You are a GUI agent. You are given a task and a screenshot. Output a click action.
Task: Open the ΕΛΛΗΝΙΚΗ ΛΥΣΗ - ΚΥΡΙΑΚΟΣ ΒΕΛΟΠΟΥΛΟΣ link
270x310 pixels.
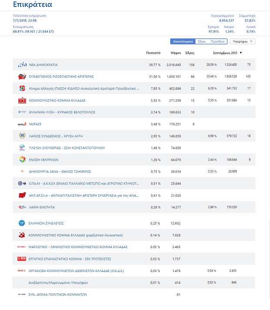pyautogui.click(x=62, y=112)
